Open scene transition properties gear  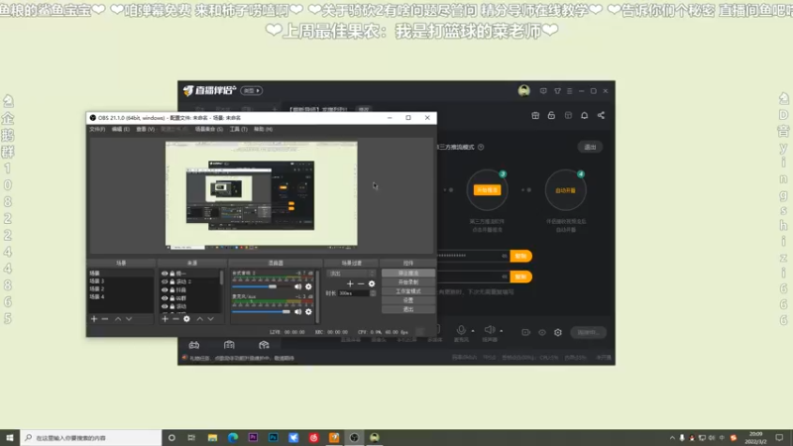point(372,283)
